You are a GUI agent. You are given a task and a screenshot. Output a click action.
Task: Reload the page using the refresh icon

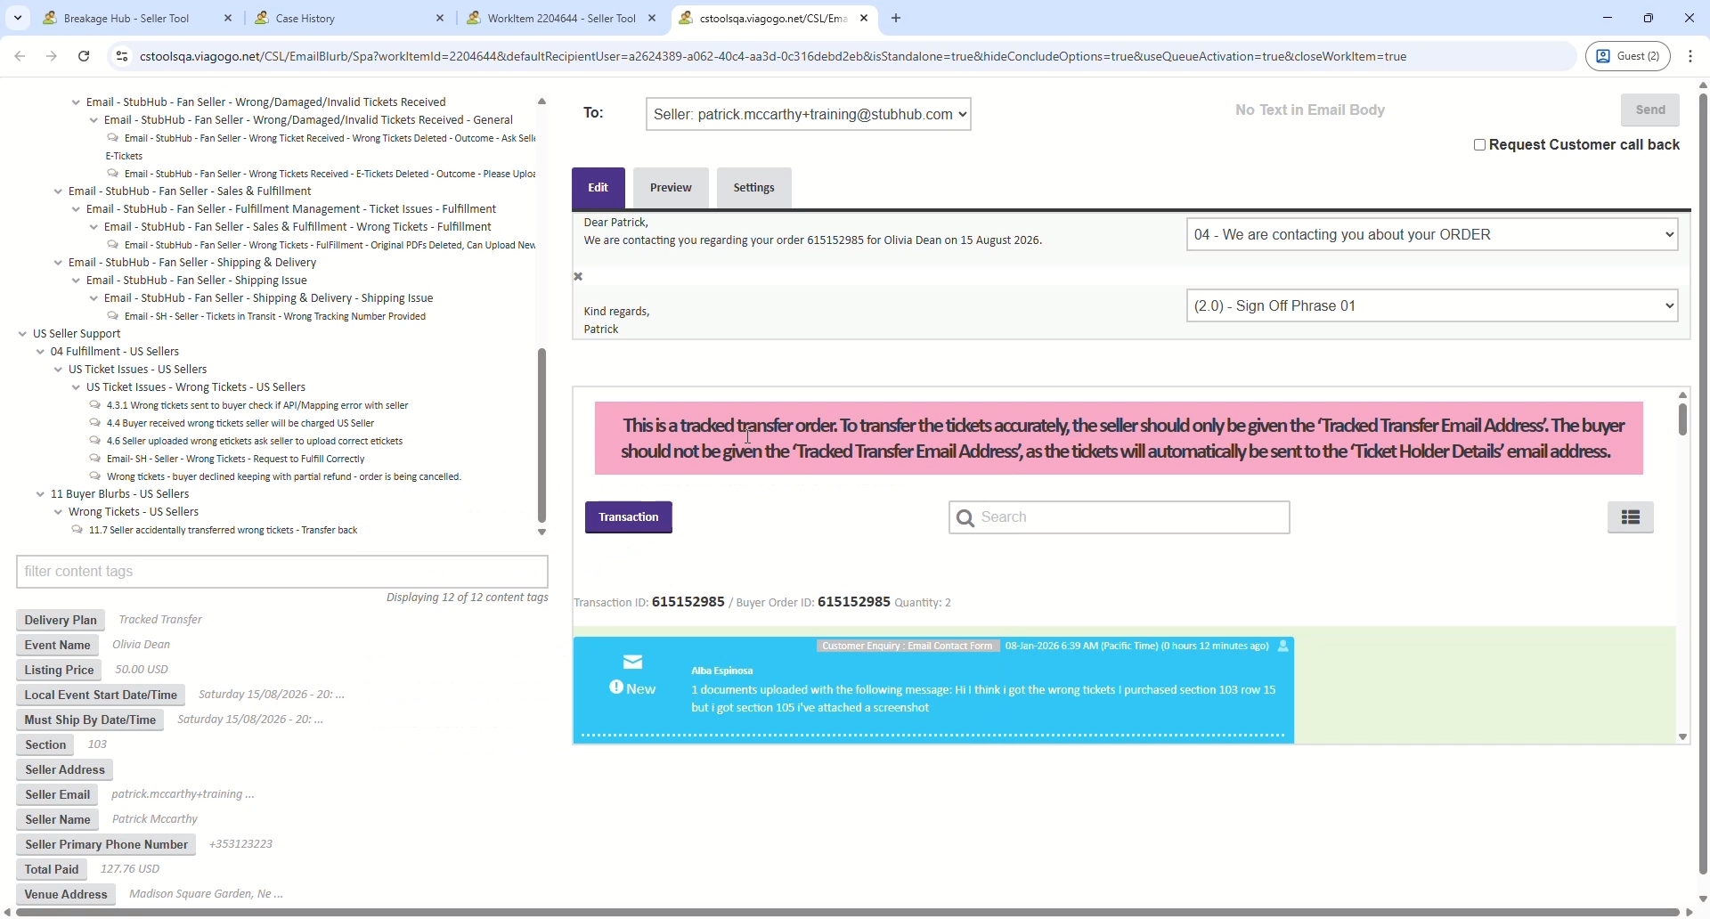coord(84,56)
